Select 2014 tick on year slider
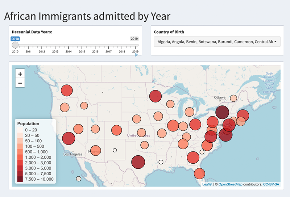 click(69, 46)
